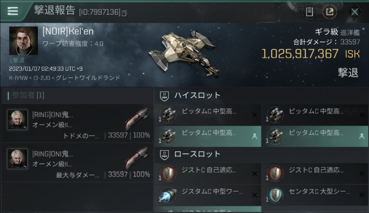
Task: Open the センタスC 大型シー module entry
Action: point(315,195)
